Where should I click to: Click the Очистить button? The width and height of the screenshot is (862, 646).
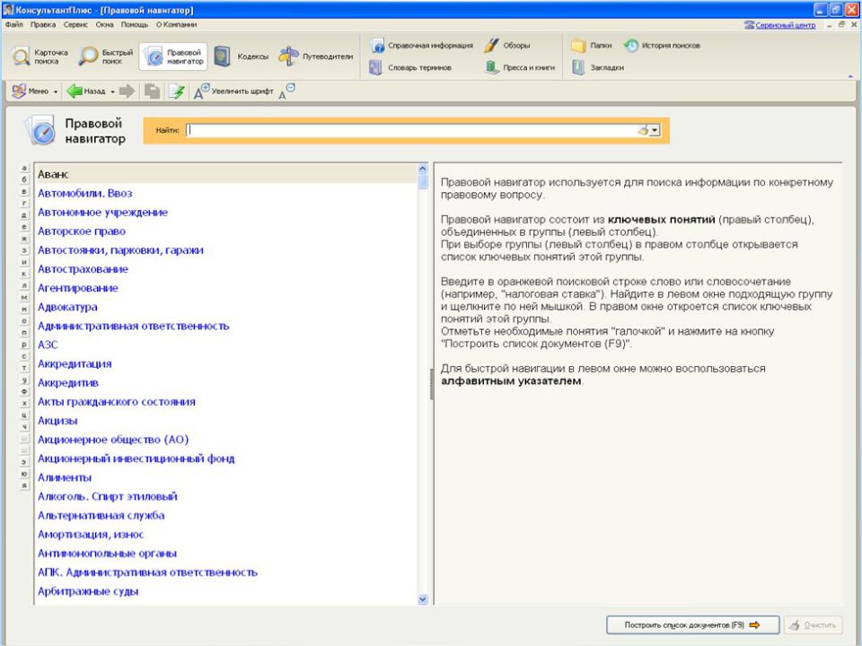click(814, 625)
